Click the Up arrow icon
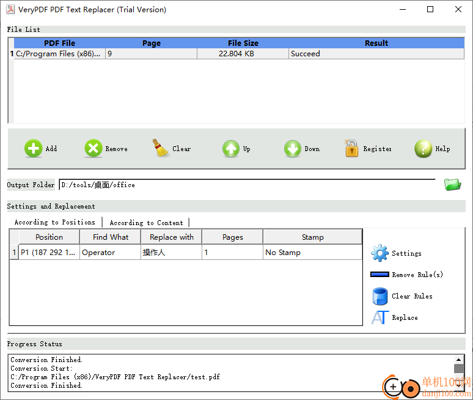Screen dimensions: 473x400 tap(231, 149)
